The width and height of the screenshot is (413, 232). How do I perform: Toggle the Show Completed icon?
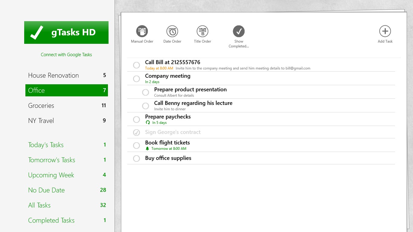click(239, 31)
